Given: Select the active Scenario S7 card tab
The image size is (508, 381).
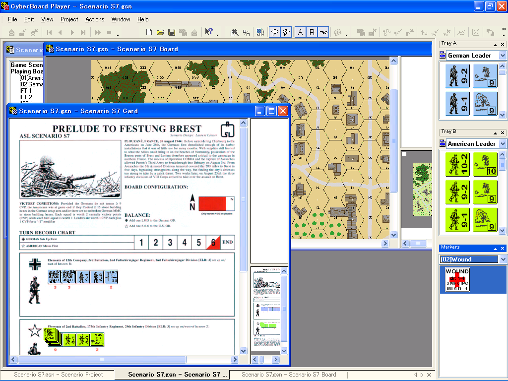Looking at the screenshot, I should [172, 375].
